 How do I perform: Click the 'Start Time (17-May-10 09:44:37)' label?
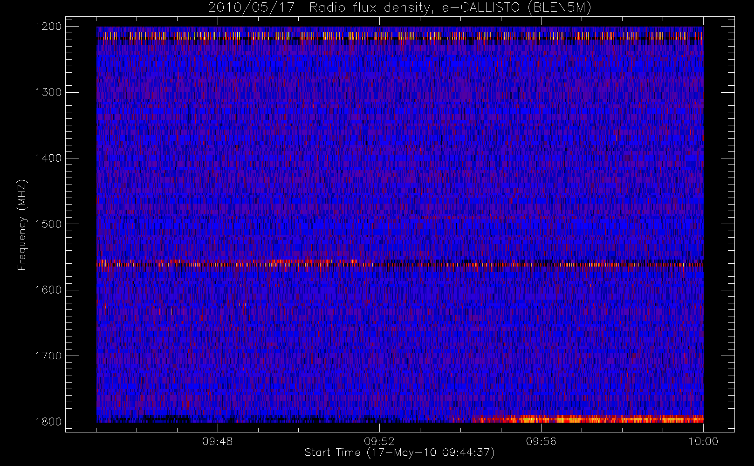[x=400, y=452]
